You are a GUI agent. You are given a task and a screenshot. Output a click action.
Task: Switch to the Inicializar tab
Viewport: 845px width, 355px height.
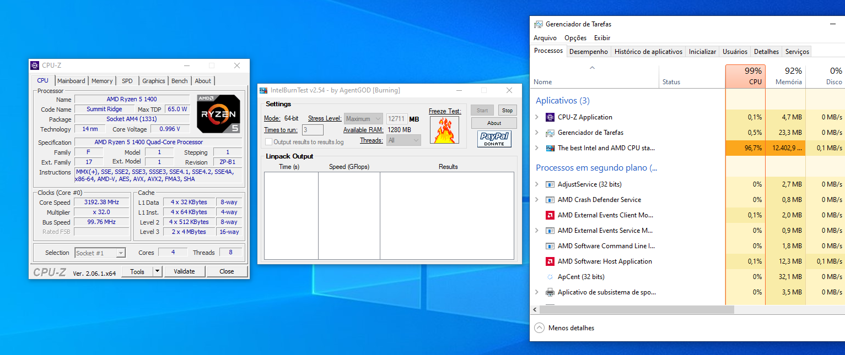(x=702, y=52)
